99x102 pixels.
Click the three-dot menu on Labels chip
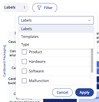point(25,7)
